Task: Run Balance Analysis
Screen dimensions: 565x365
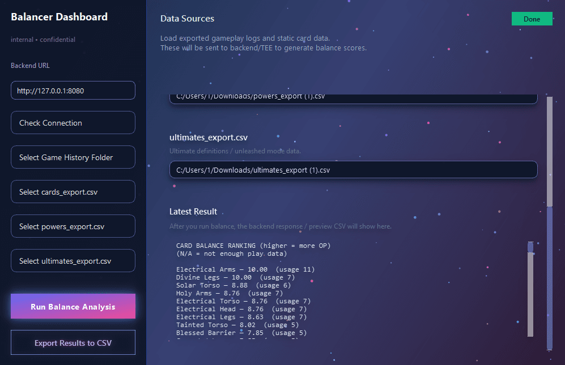Action: pos(73,306)
